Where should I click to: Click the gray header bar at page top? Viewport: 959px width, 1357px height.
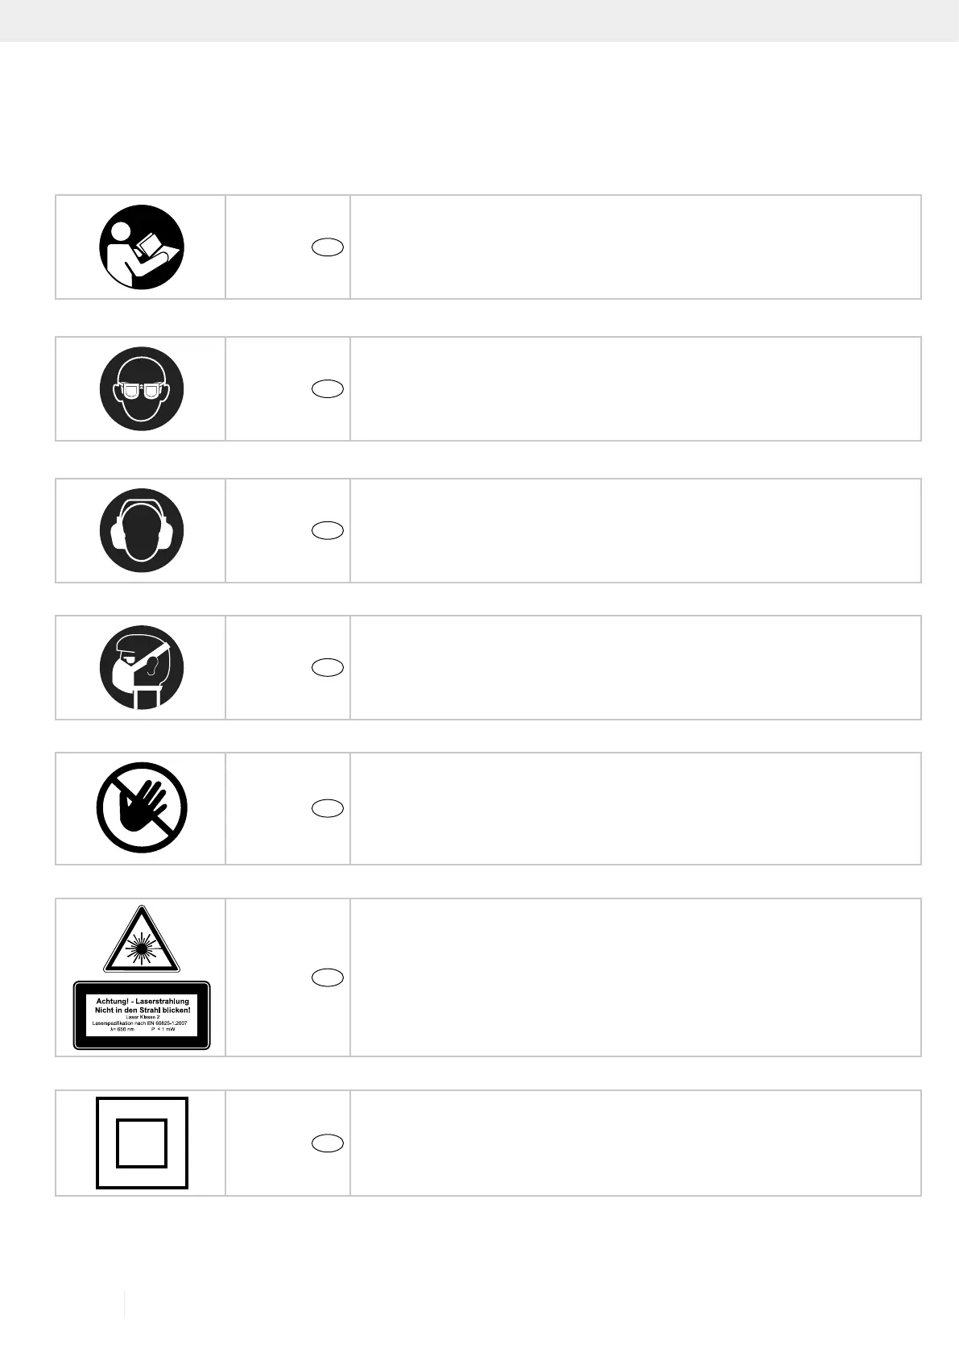point(479,21)
